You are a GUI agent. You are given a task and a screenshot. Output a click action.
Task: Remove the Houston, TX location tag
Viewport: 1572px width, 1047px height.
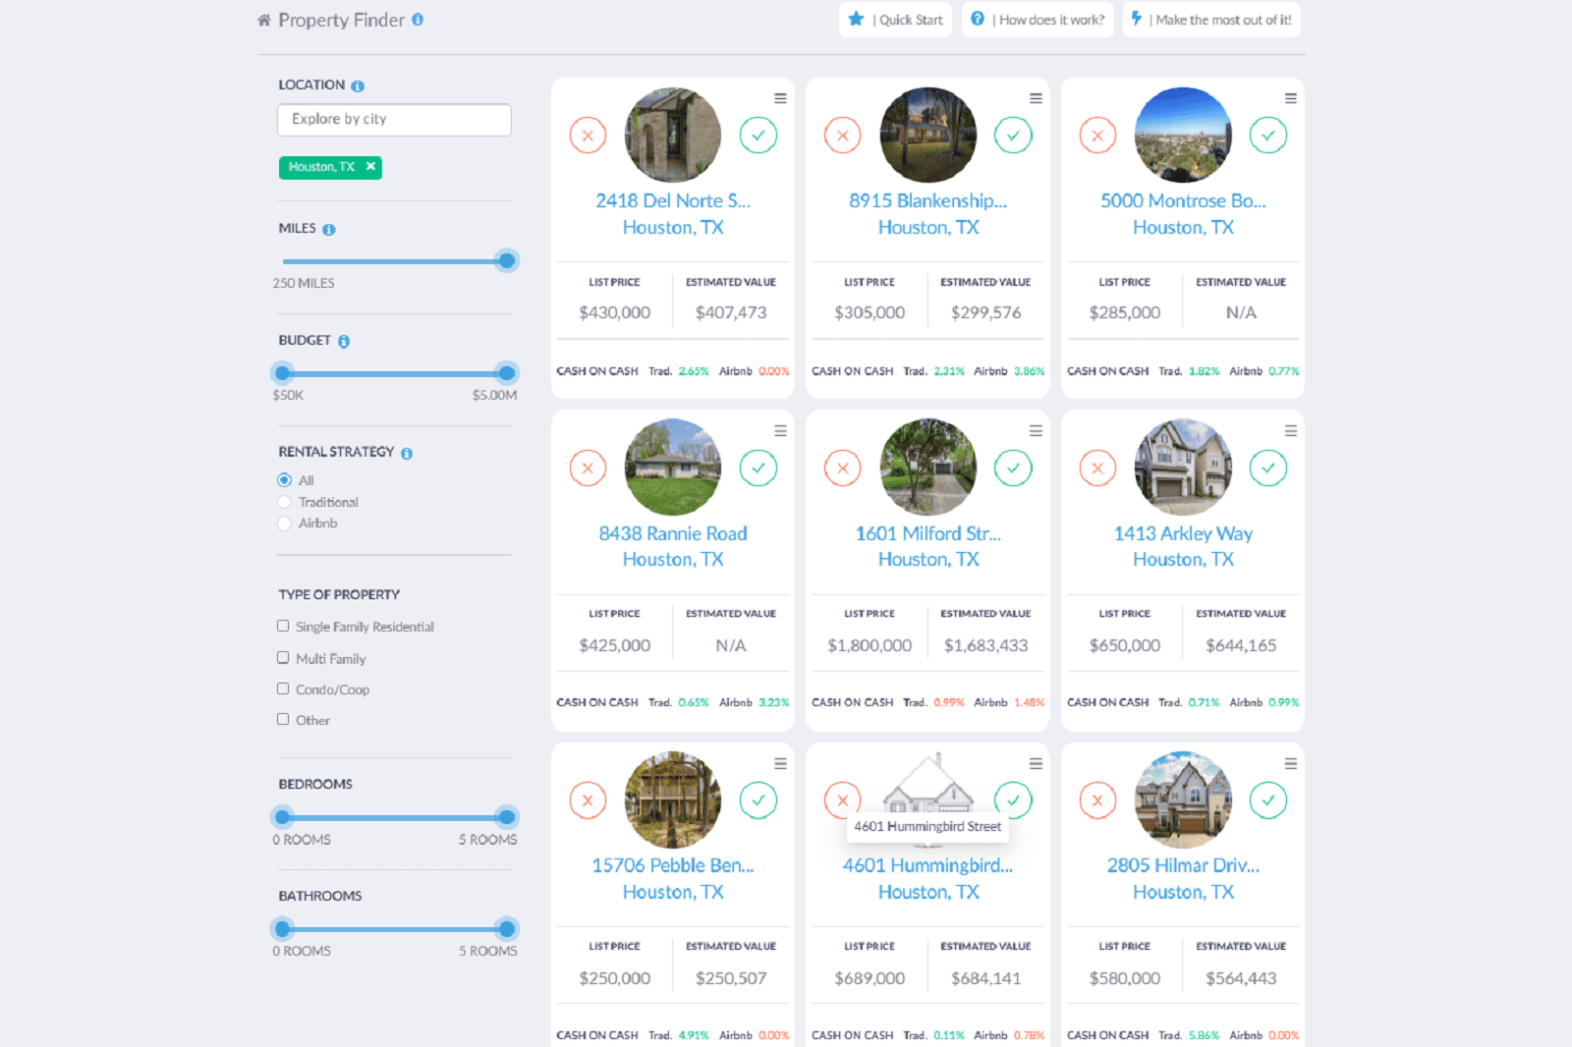pos(370,167)
